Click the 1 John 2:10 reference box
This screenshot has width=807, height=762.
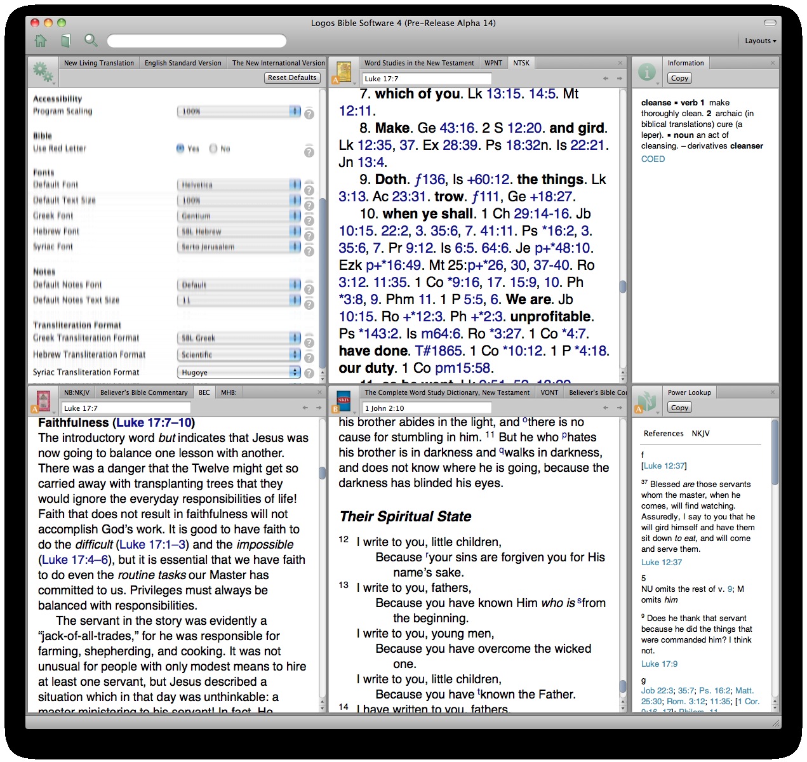coord(427,408)
